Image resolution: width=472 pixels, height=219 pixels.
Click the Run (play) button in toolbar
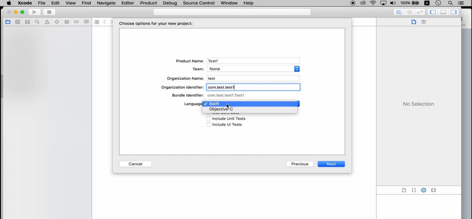click(34, 12)
